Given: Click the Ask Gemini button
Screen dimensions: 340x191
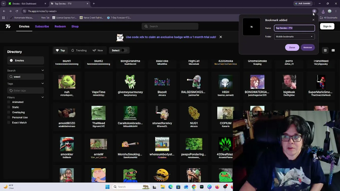Looking at the screenshot, I should coord(302,3).
